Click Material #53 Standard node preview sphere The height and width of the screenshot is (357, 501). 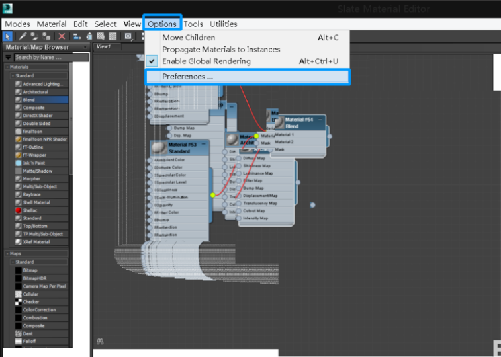click(x=159, y=147)
